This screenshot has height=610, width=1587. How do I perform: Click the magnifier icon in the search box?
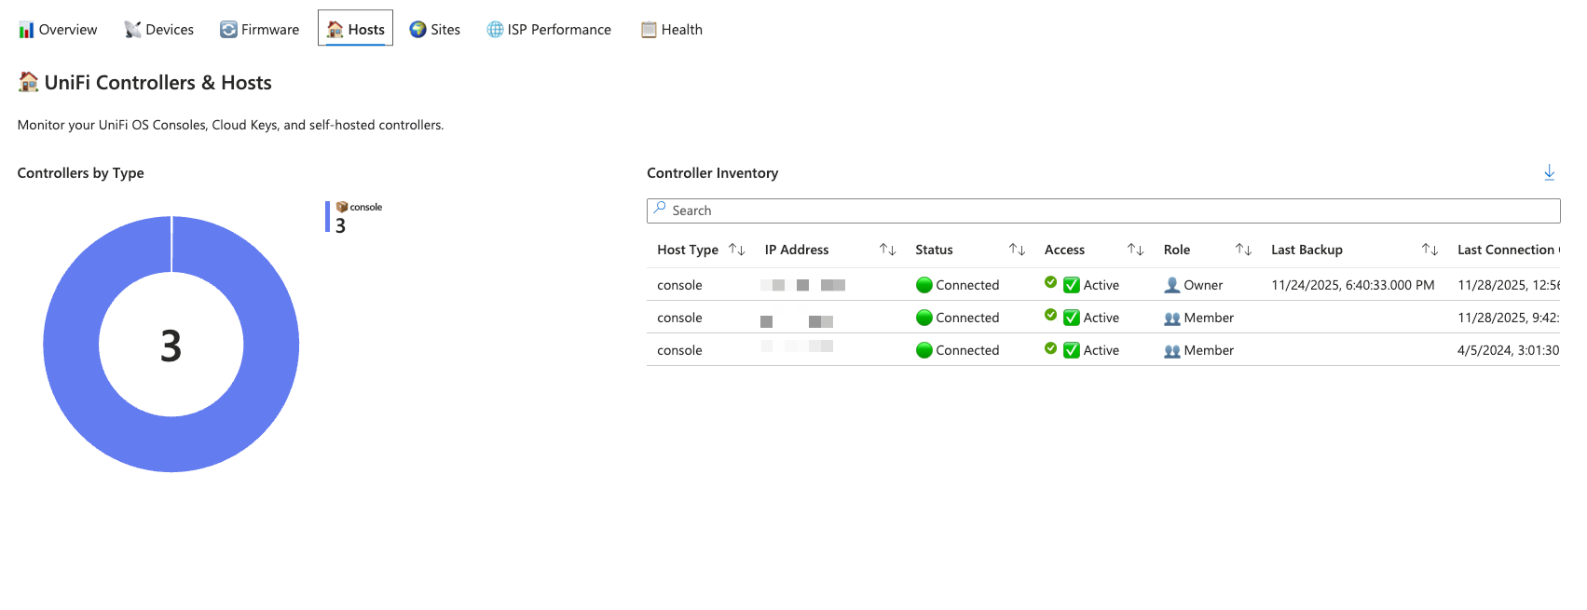tap(660, 209)
